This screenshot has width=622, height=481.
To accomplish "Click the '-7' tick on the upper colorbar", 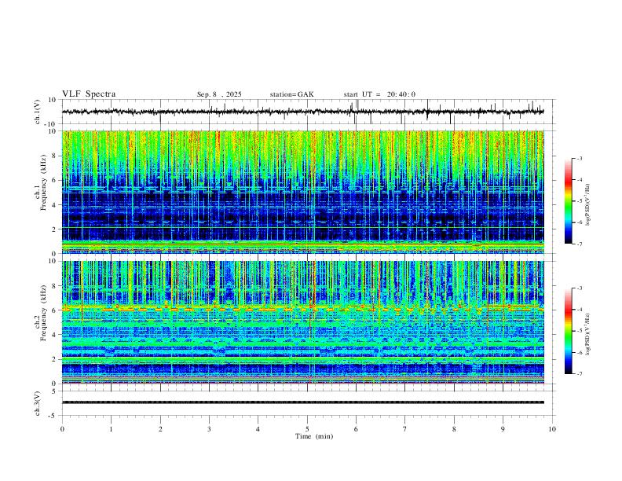I will point(580,244).
